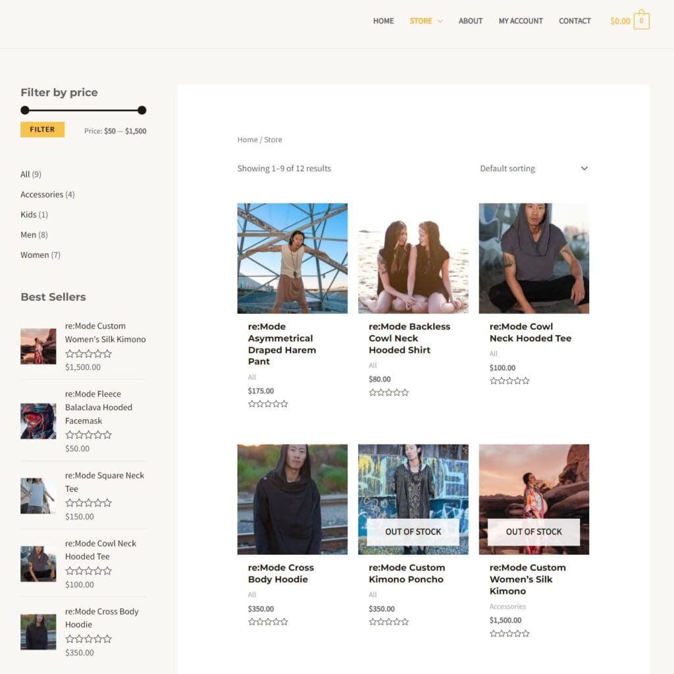Screen dimensions: 674x674
Task: Select a star rating for Cowl Neck Hooded Tee
Action: (509, 380)
